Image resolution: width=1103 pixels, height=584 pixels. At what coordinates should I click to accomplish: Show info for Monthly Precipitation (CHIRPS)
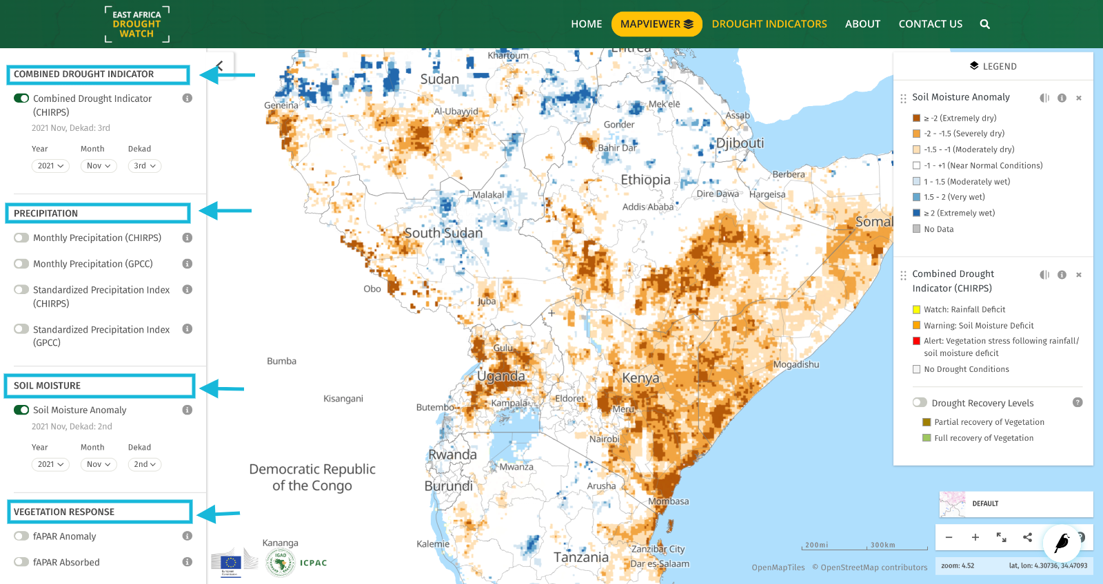187,238
